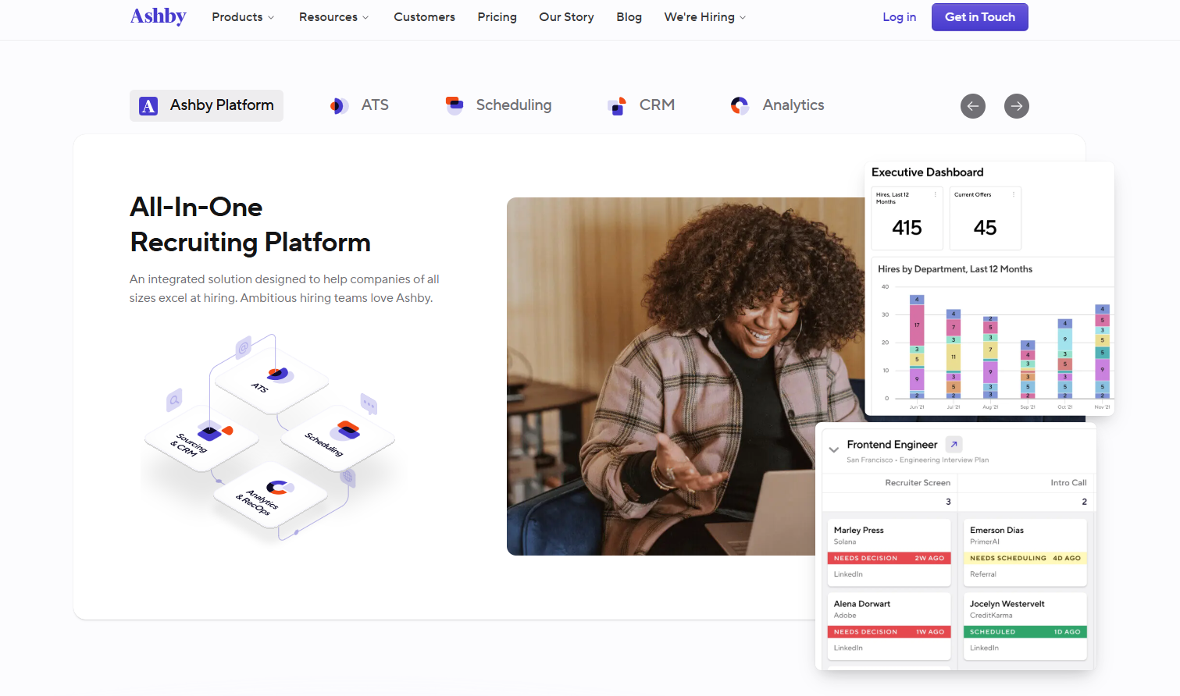The image size is (1180, 696).
Task: Click the search magnifier icon in diagram
Action: [174, 400]
